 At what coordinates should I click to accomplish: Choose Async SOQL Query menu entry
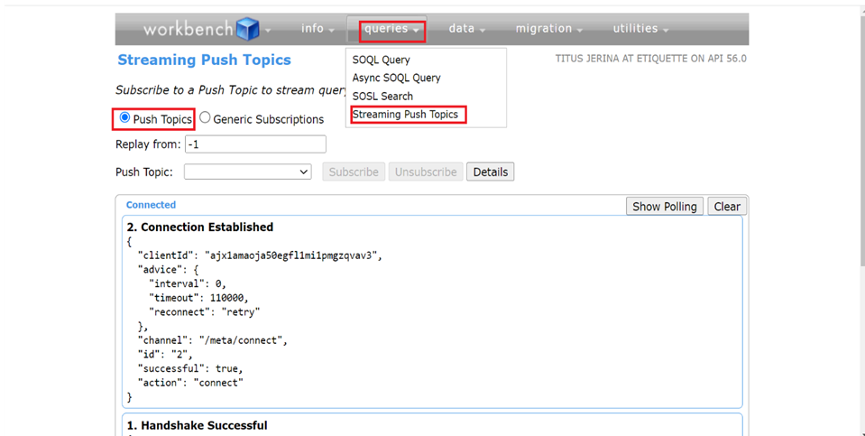(x=397, y=78)
